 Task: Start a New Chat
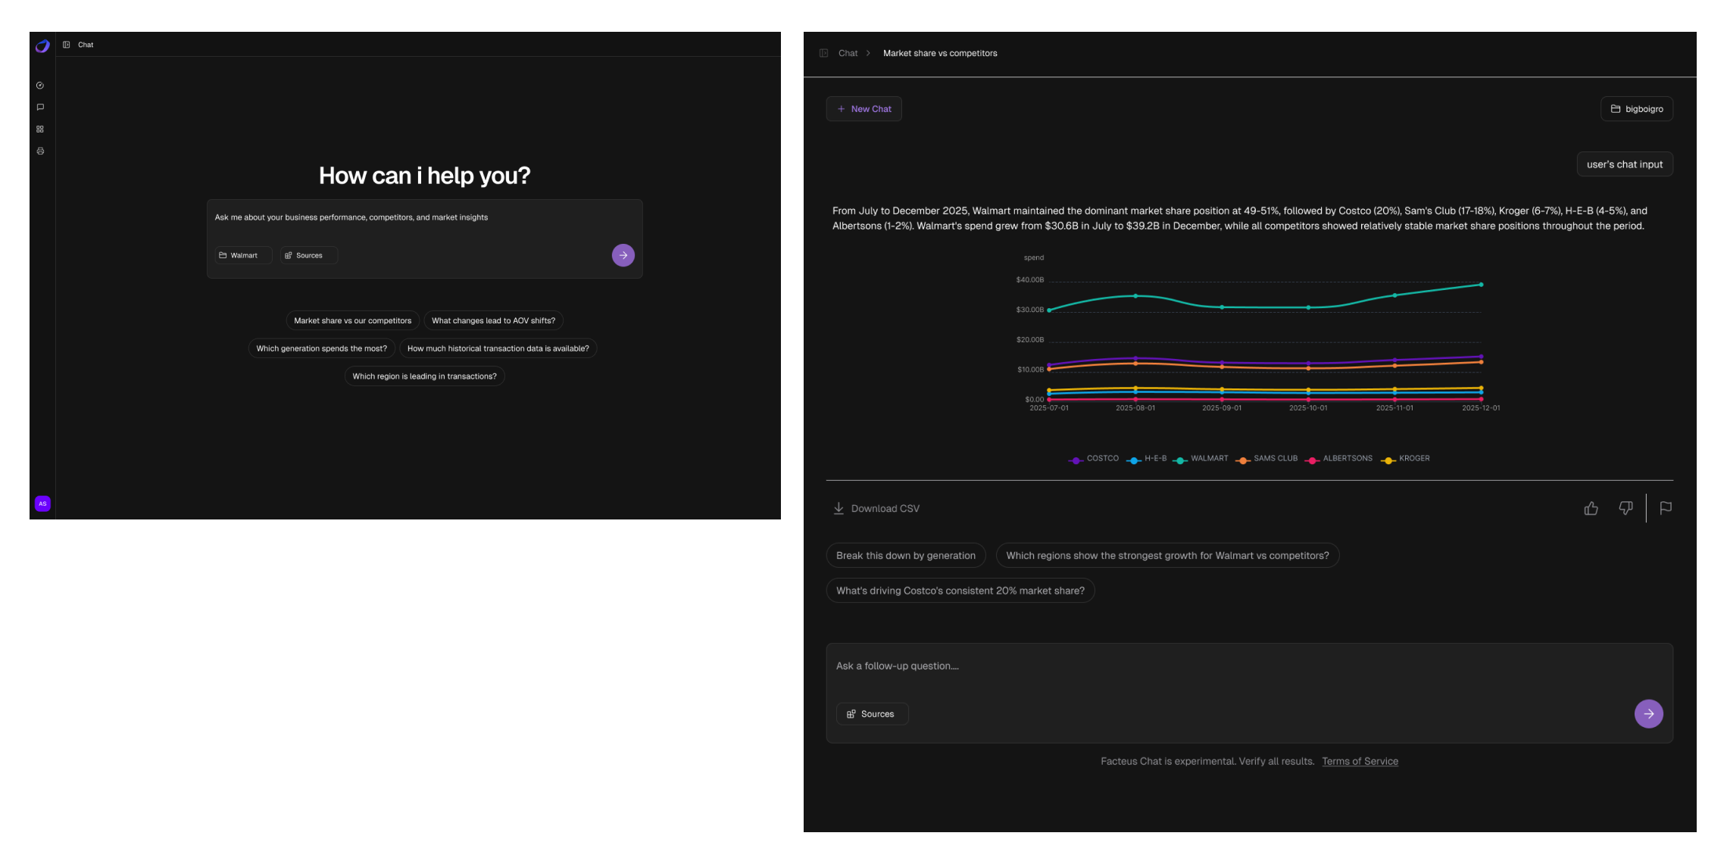863,109
